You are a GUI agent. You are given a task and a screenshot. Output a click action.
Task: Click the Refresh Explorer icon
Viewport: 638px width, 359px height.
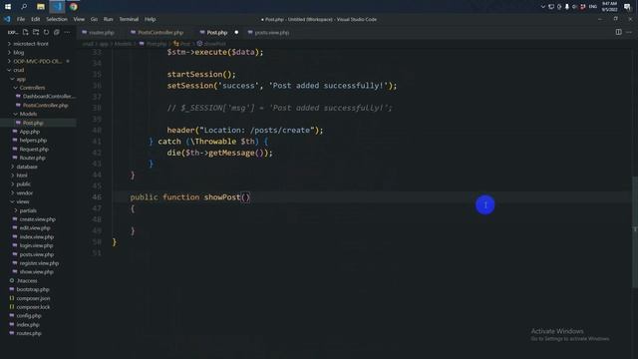47,32
